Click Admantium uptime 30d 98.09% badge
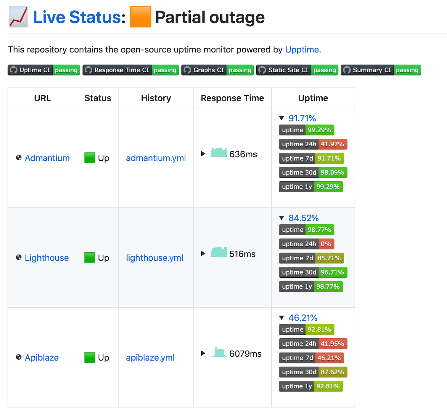 pos(313,173)
